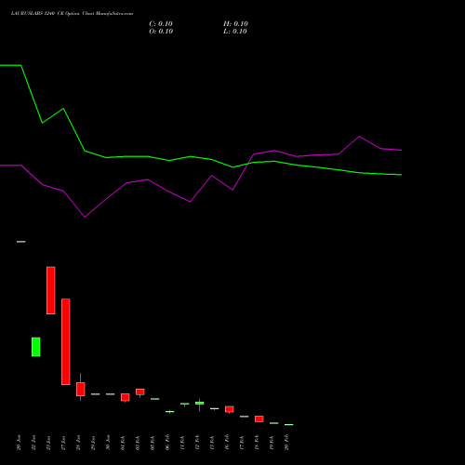The width and height of the screenshot is (465, 465).
Task: Click the 20 Feb date axis label
Action: tap(286, 443)
